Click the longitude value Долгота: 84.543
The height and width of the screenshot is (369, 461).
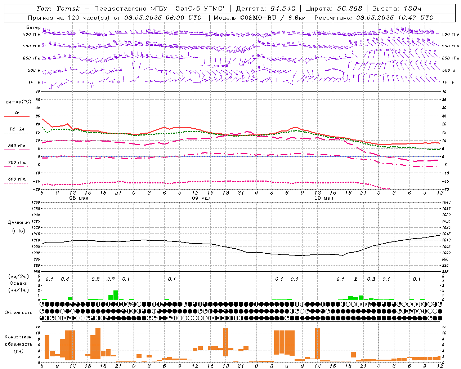pos(266,9)
